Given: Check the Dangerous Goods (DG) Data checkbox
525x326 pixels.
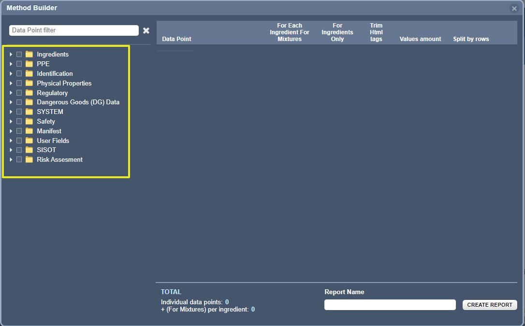Looking at the screenshot, I should tap(19, 102).
